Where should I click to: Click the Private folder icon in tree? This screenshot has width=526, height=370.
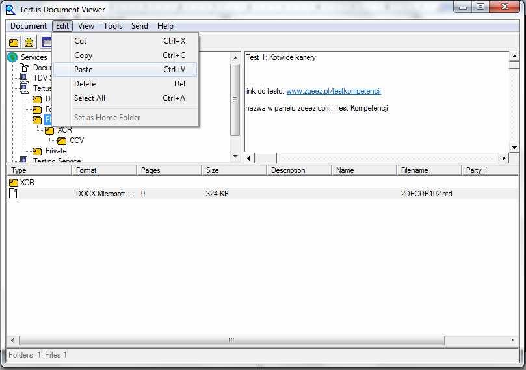tap(37, 151)
